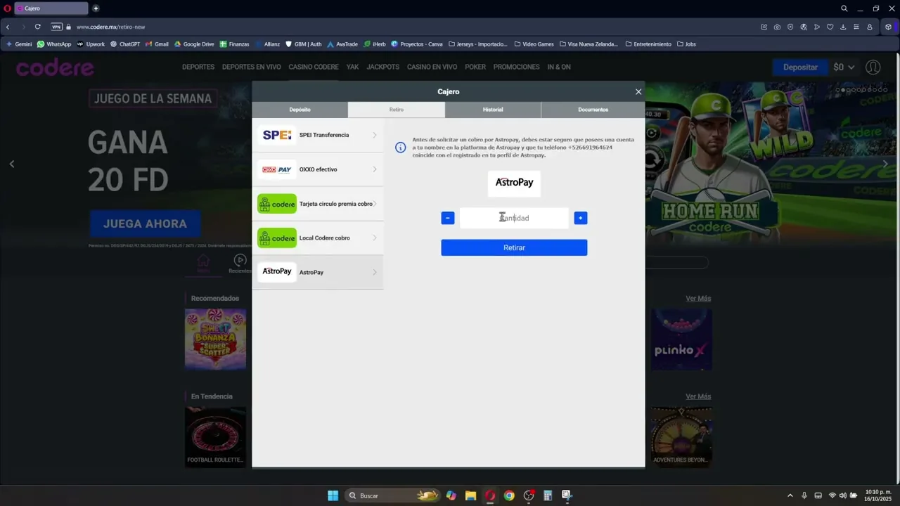
Task: Click the Codere logo in page header
Action: coord(55,67)
